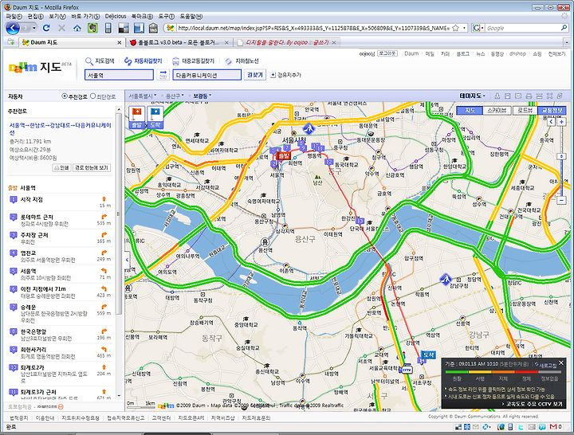This screenshot has height=435, width=574.
Task: Switch to the 지도검색 map search tab
Action: 100,61
